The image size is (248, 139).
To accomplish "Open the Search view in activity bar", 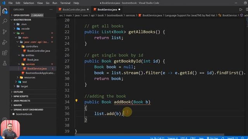I will pos(5,21).
